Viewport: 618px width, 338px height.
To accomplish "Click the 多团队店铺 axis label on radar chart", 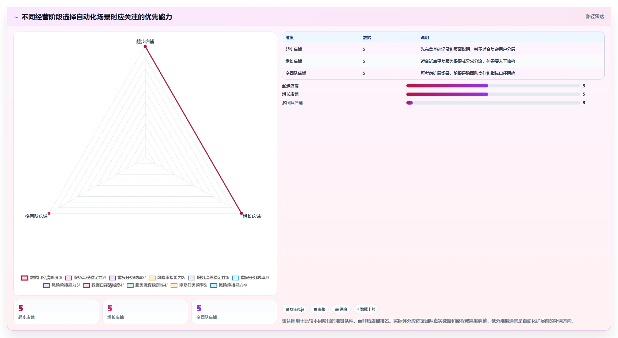I will tap(36, 216).
